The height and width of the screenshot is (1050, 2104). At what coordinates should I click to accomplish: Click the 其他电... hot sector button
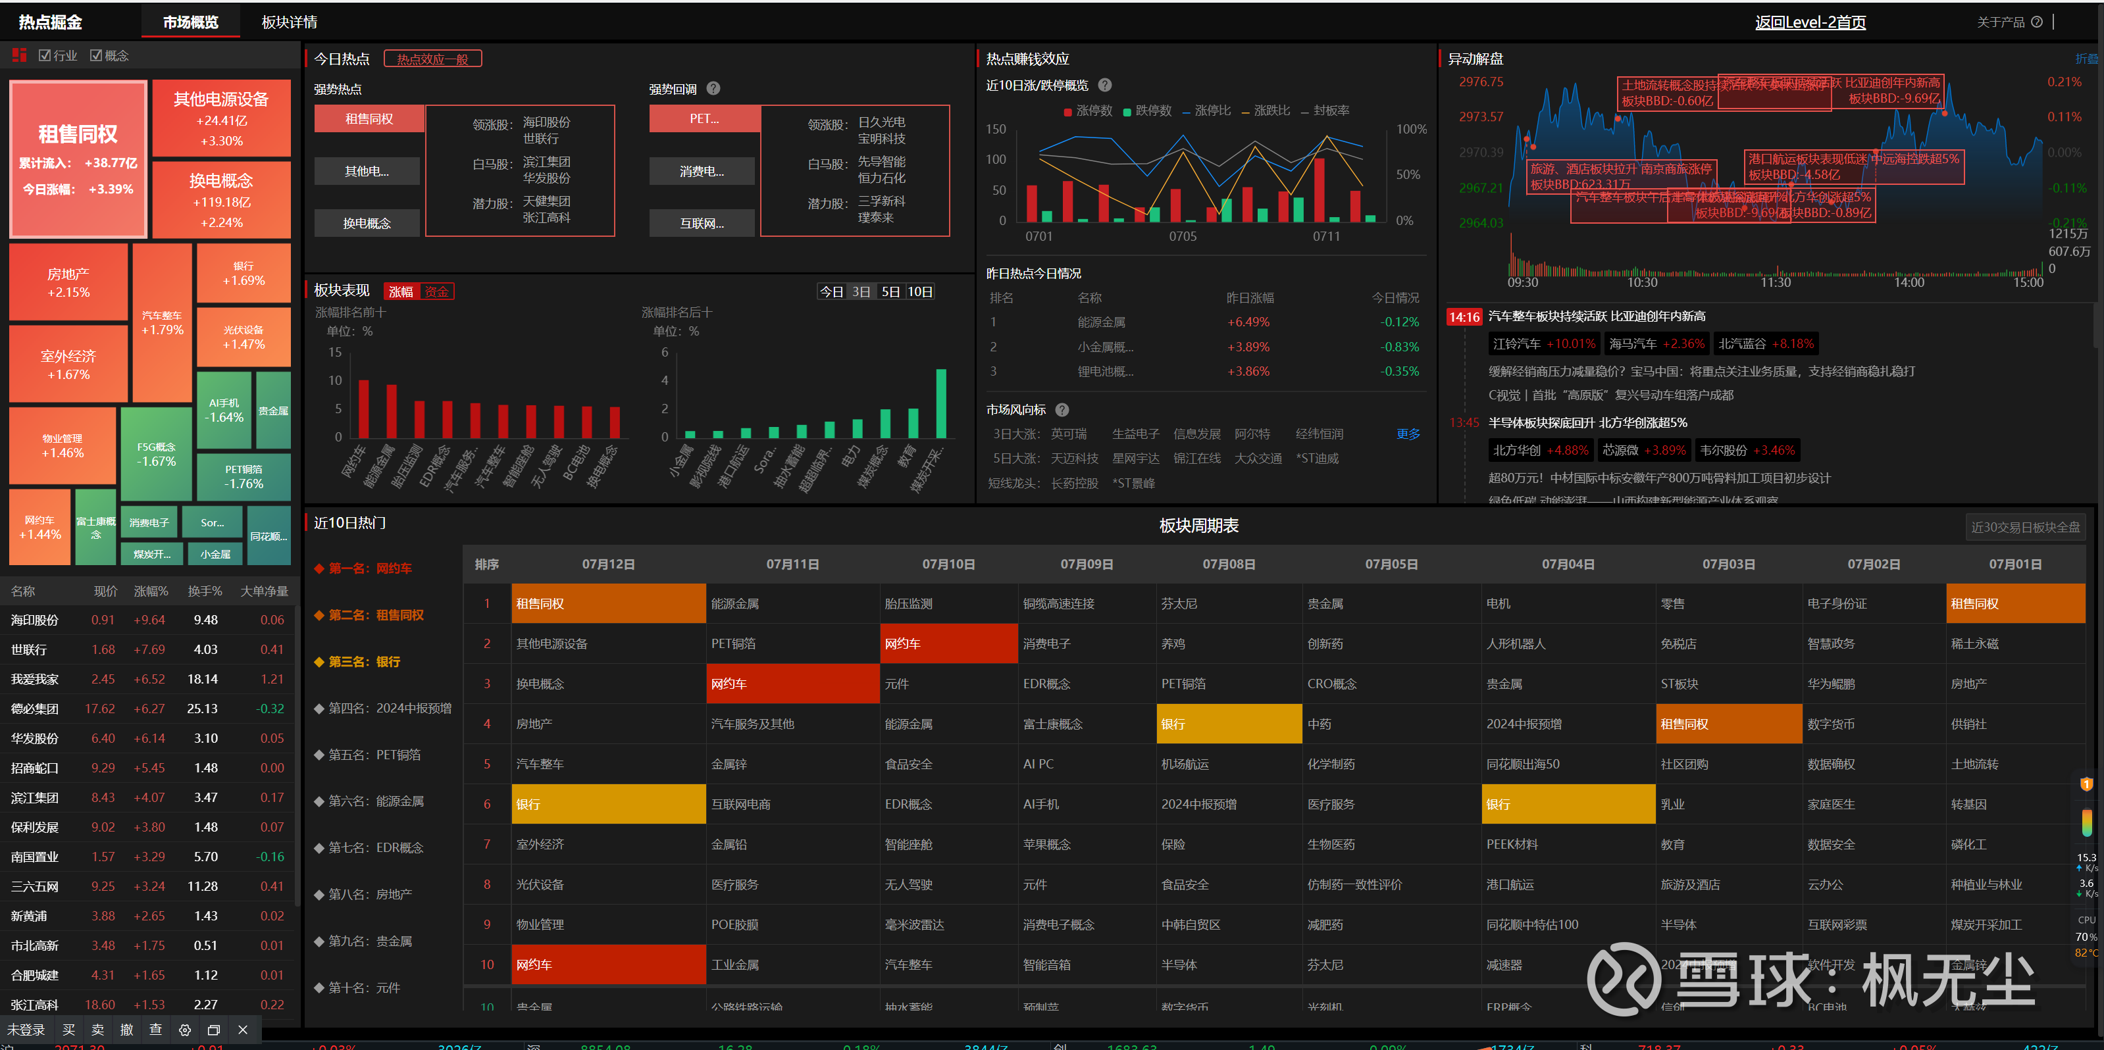coord(367,172)
